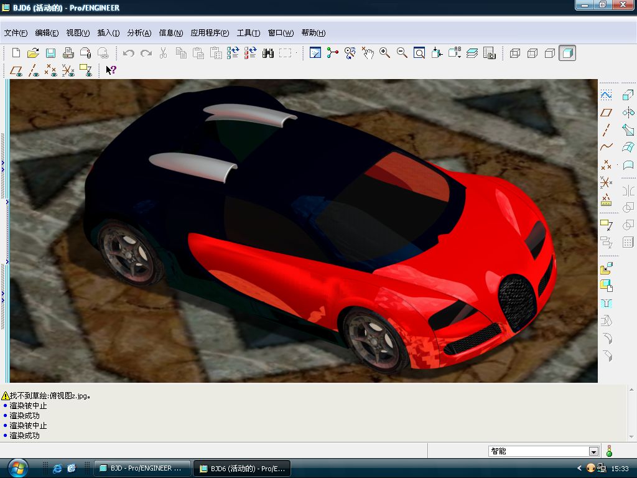Click the traffic light regeneration status
The height and width of the screenshot is (478, 637).
tap(609, 451)
